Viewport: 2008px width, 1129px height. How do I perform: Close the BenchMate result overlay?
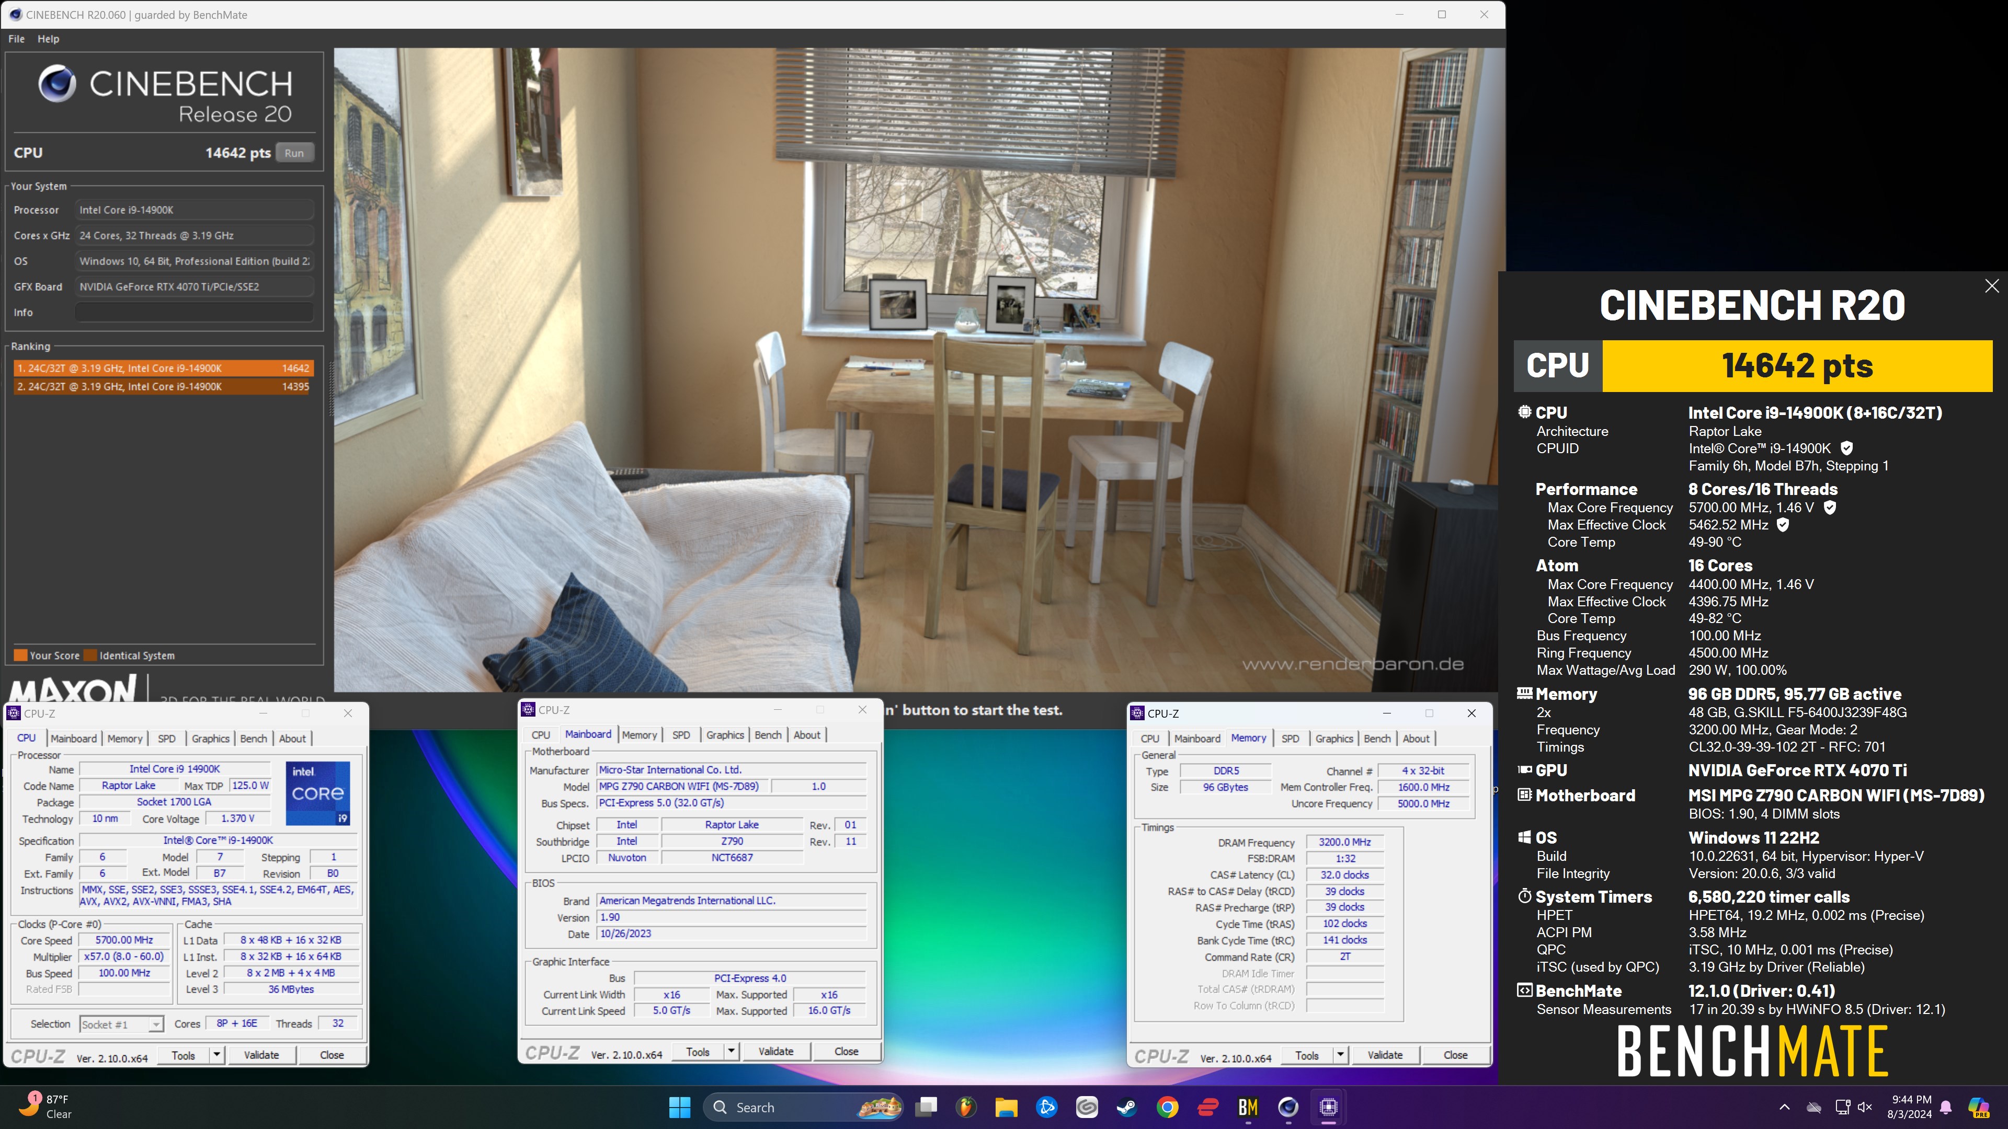coord(1992,286)
